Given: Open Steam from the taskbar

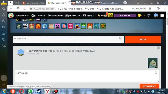Looking at the screenshot, I should coord(39,91).
